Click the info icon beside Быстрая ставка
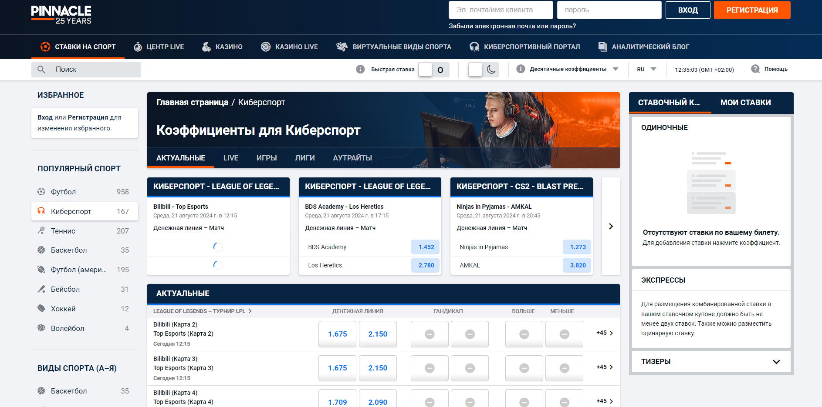Screen dimensions: 822x407 (x=360, y=69)
